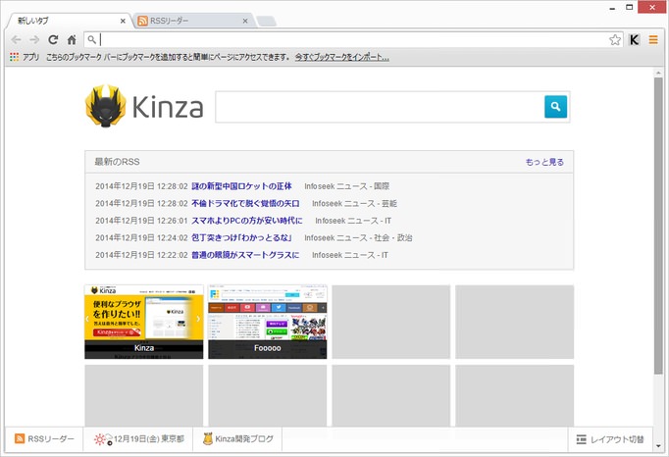Click the Kinza dragon logo
This screenshot has width=669, height=457.
pyautogui.click(x=105, y=106)
